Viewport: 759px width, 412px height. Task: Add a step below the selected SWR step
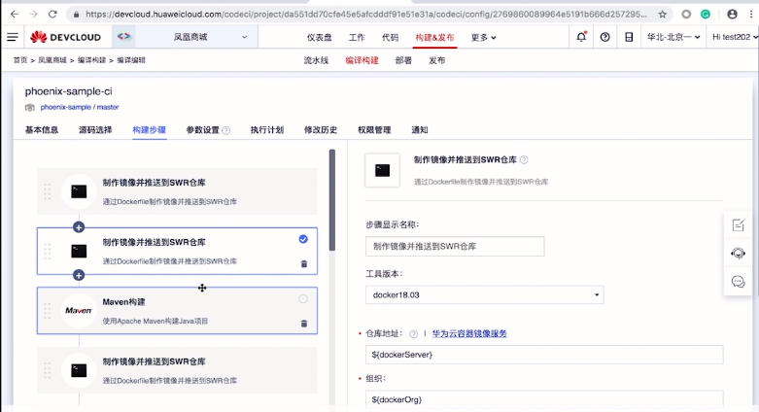(79, 275)
